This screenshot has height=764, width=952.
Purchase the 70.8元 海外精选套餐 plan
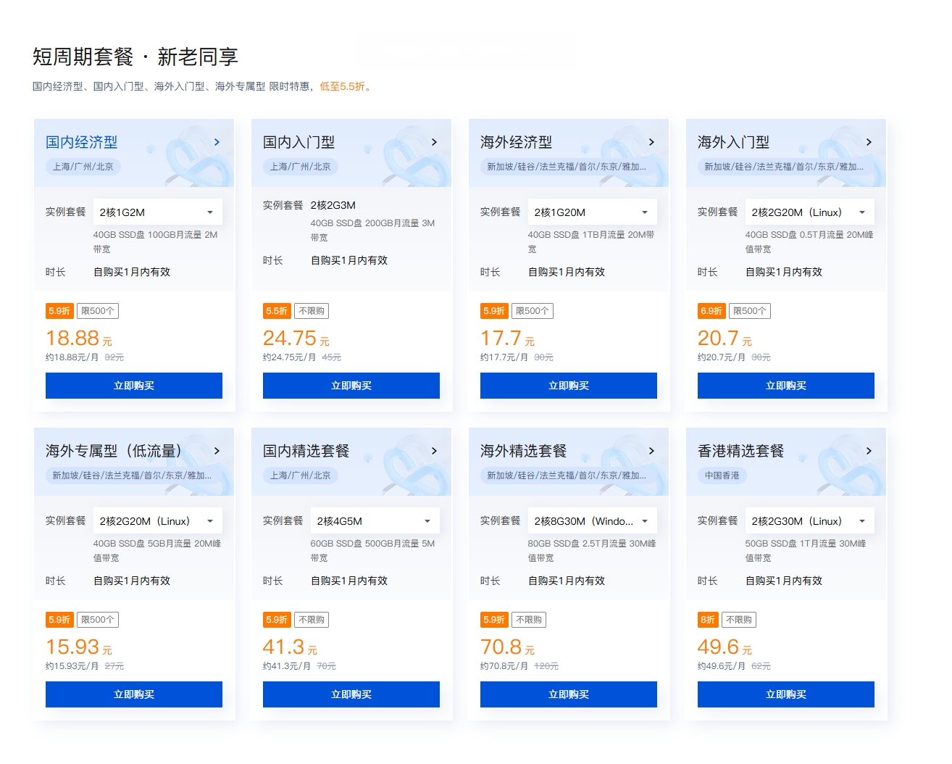pyautogui.click(x=569, y=694)
